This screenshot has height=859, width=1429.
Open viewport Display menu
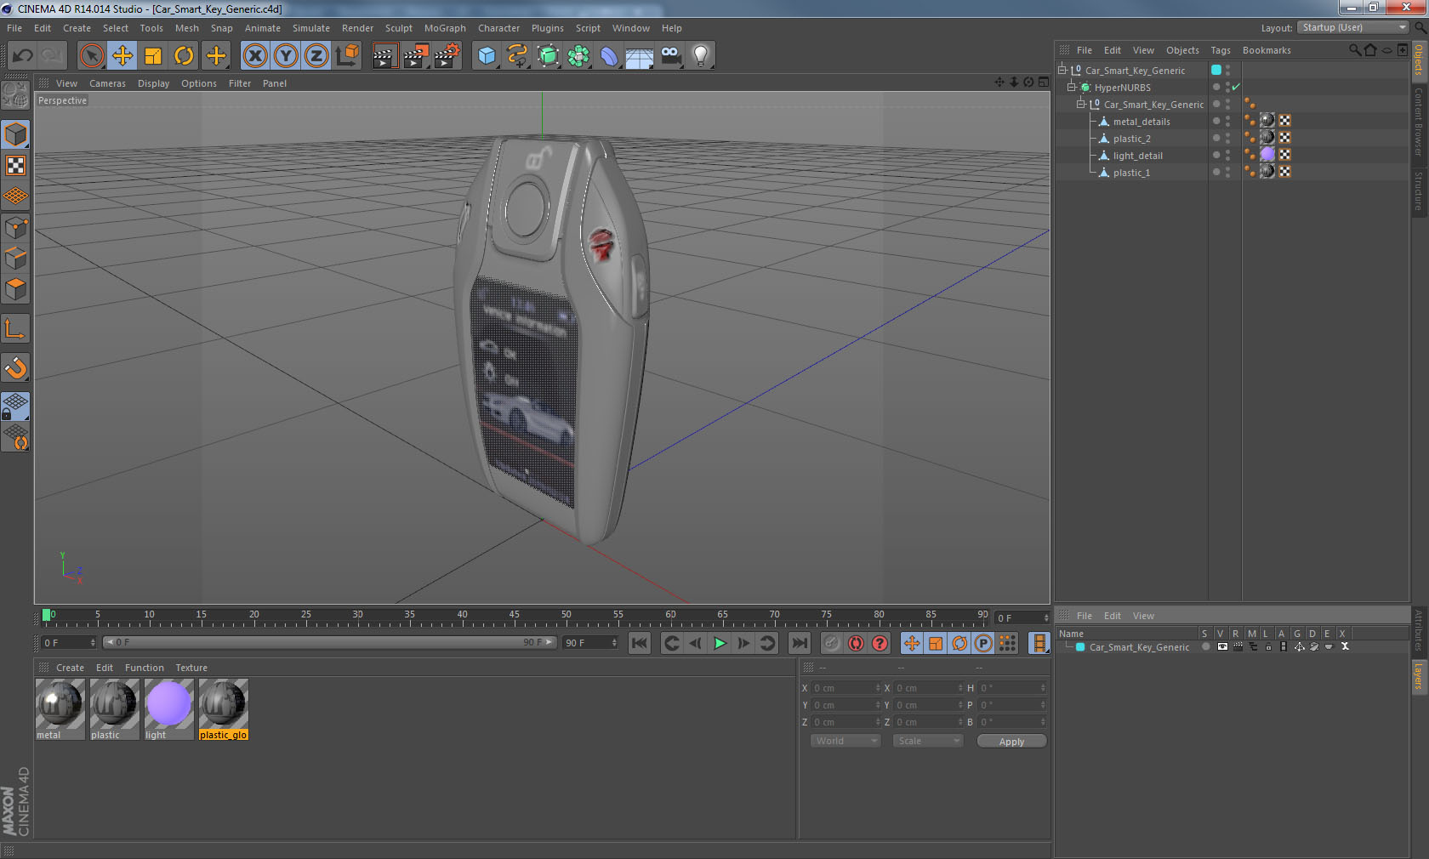click(x=153, y=83)
